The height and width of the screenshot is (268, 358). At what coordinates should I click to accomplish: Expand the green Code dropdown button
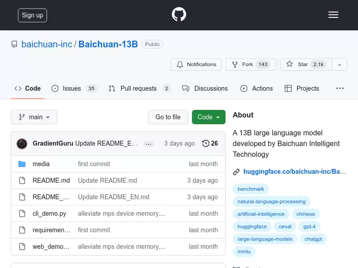click(x=209, y=117)
